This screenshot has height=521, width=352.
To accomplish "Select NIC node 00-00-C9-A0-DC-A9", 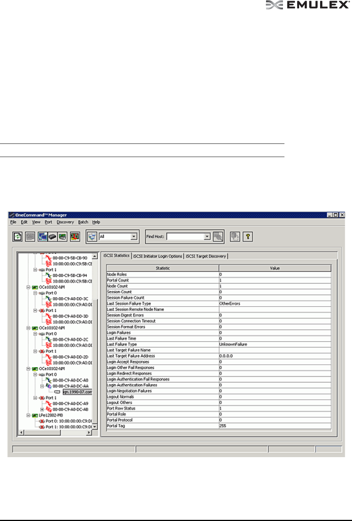I will (71, 403).
